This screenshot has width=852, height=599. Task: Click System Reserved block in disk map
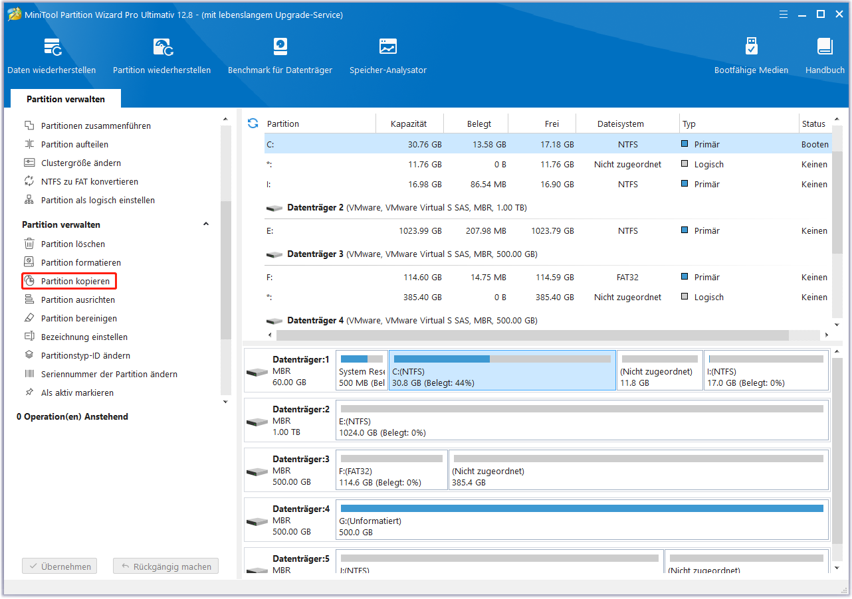coord(362,371)
